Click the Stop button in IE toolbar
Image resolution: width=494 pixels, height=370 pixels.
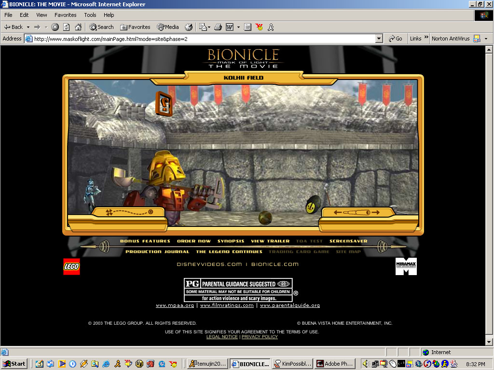click(x=55, y=27)
